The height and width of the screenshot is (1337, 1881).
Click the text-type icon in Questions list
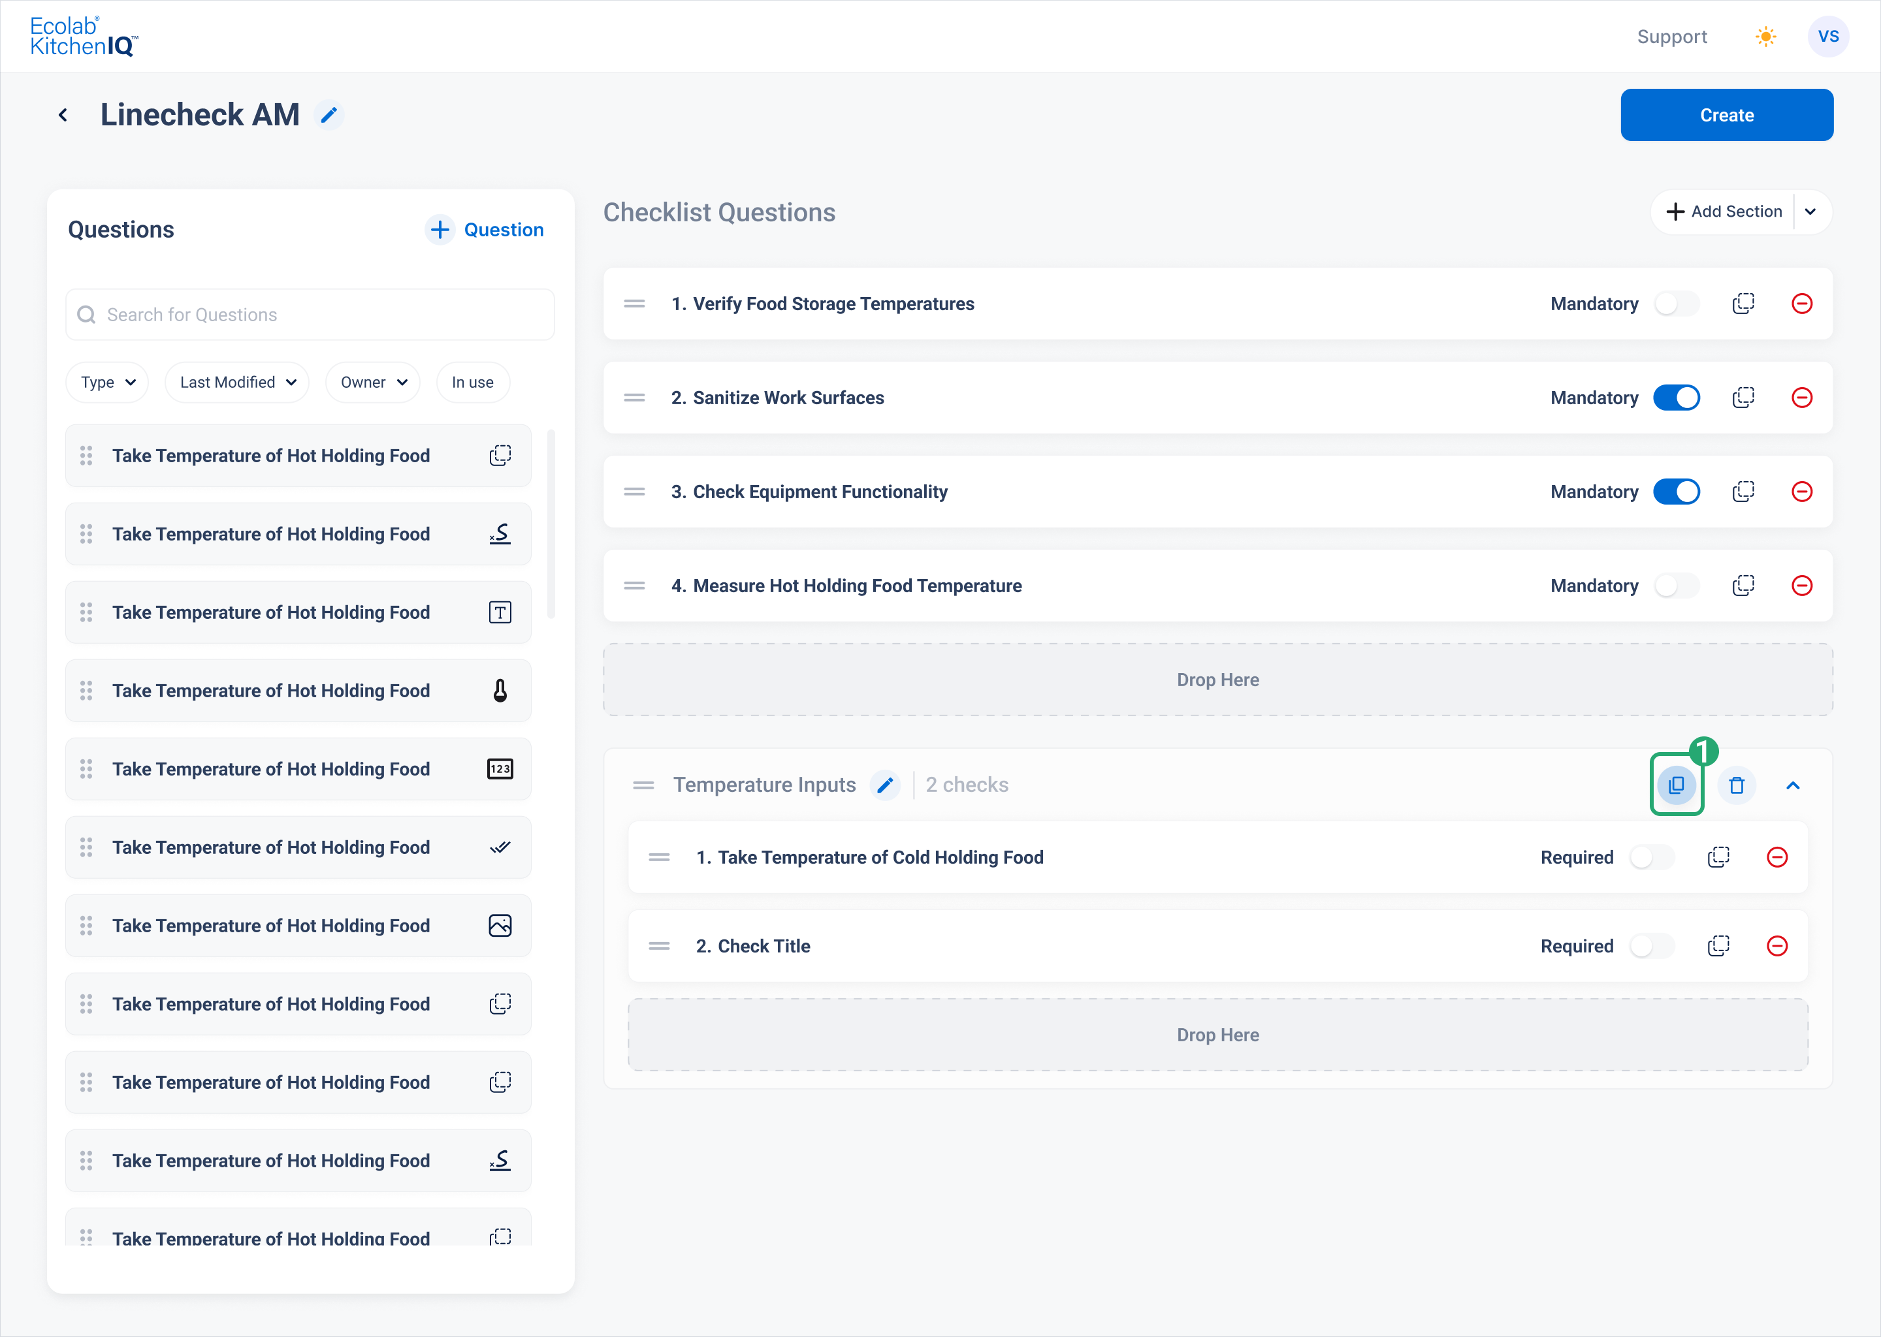click(x=500, y=612)
